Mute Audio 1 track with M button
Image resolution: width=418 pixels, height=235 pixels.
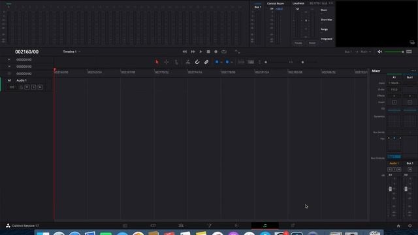[40, 87]
